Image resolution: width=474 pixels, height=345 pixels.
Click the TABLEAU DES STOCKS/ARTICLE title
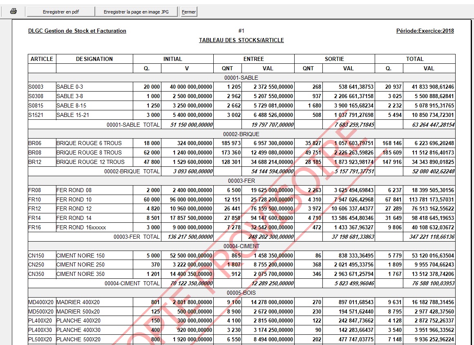(241, 40)
